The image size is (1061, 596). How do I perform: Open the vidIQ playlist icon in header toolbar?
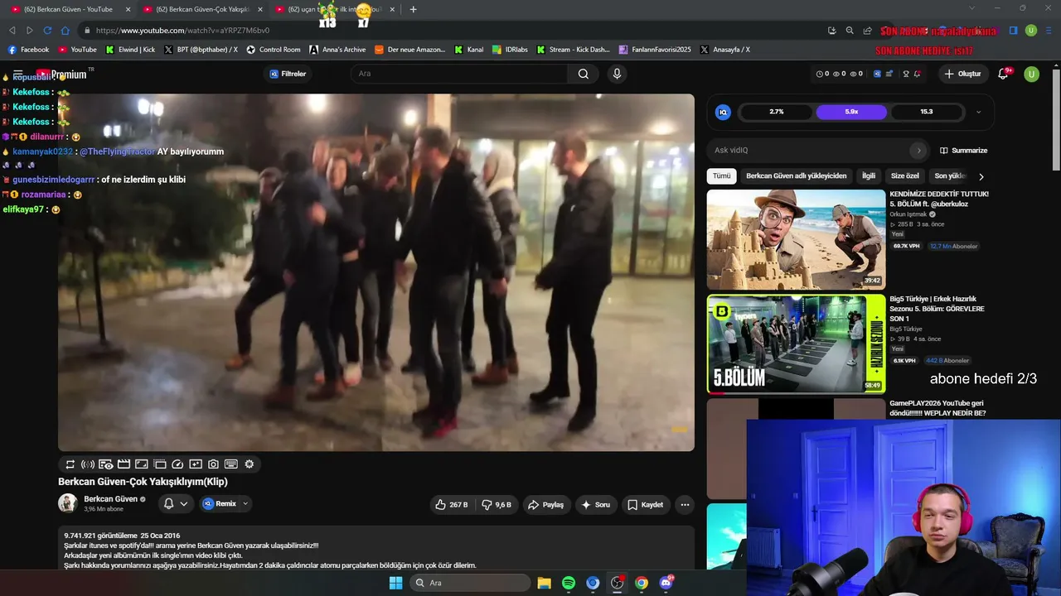click(x=889, y=74)
